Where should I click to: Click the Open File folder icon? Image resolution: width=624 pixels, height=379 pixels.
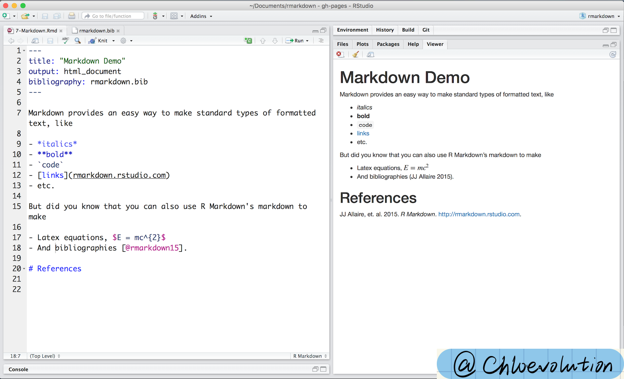coord(25,16)
